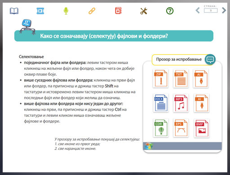Select the BMP file icon
Screen dimensions: 230x175
pyautogui.click(x=202, y=128)
